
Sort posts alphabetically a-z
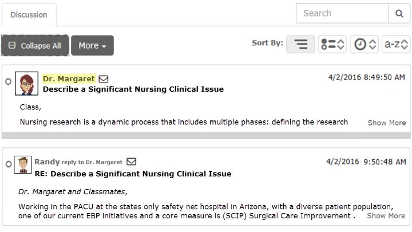coord(396,44)
